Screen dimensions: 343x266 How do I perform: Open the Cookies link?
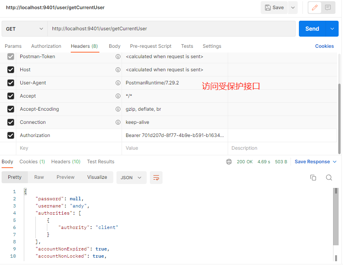tap(324, 46)
